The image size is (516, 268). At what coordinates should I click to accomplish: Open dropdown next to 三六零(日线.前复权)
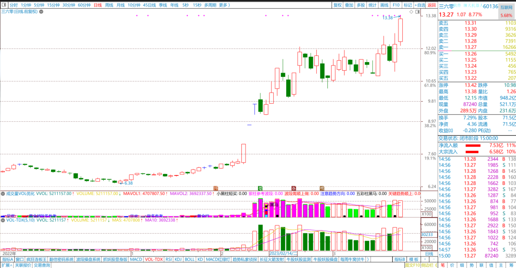point(41,11)
